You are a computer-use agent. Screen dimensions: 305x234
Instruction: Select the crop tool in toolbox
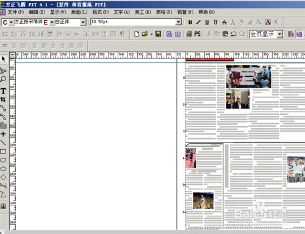click(x=3, y=99)
